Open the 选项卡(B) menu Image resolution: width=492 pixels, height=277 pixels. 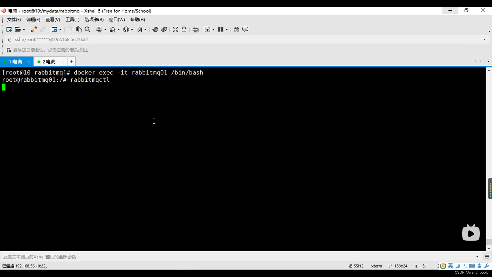pos(94,19)
